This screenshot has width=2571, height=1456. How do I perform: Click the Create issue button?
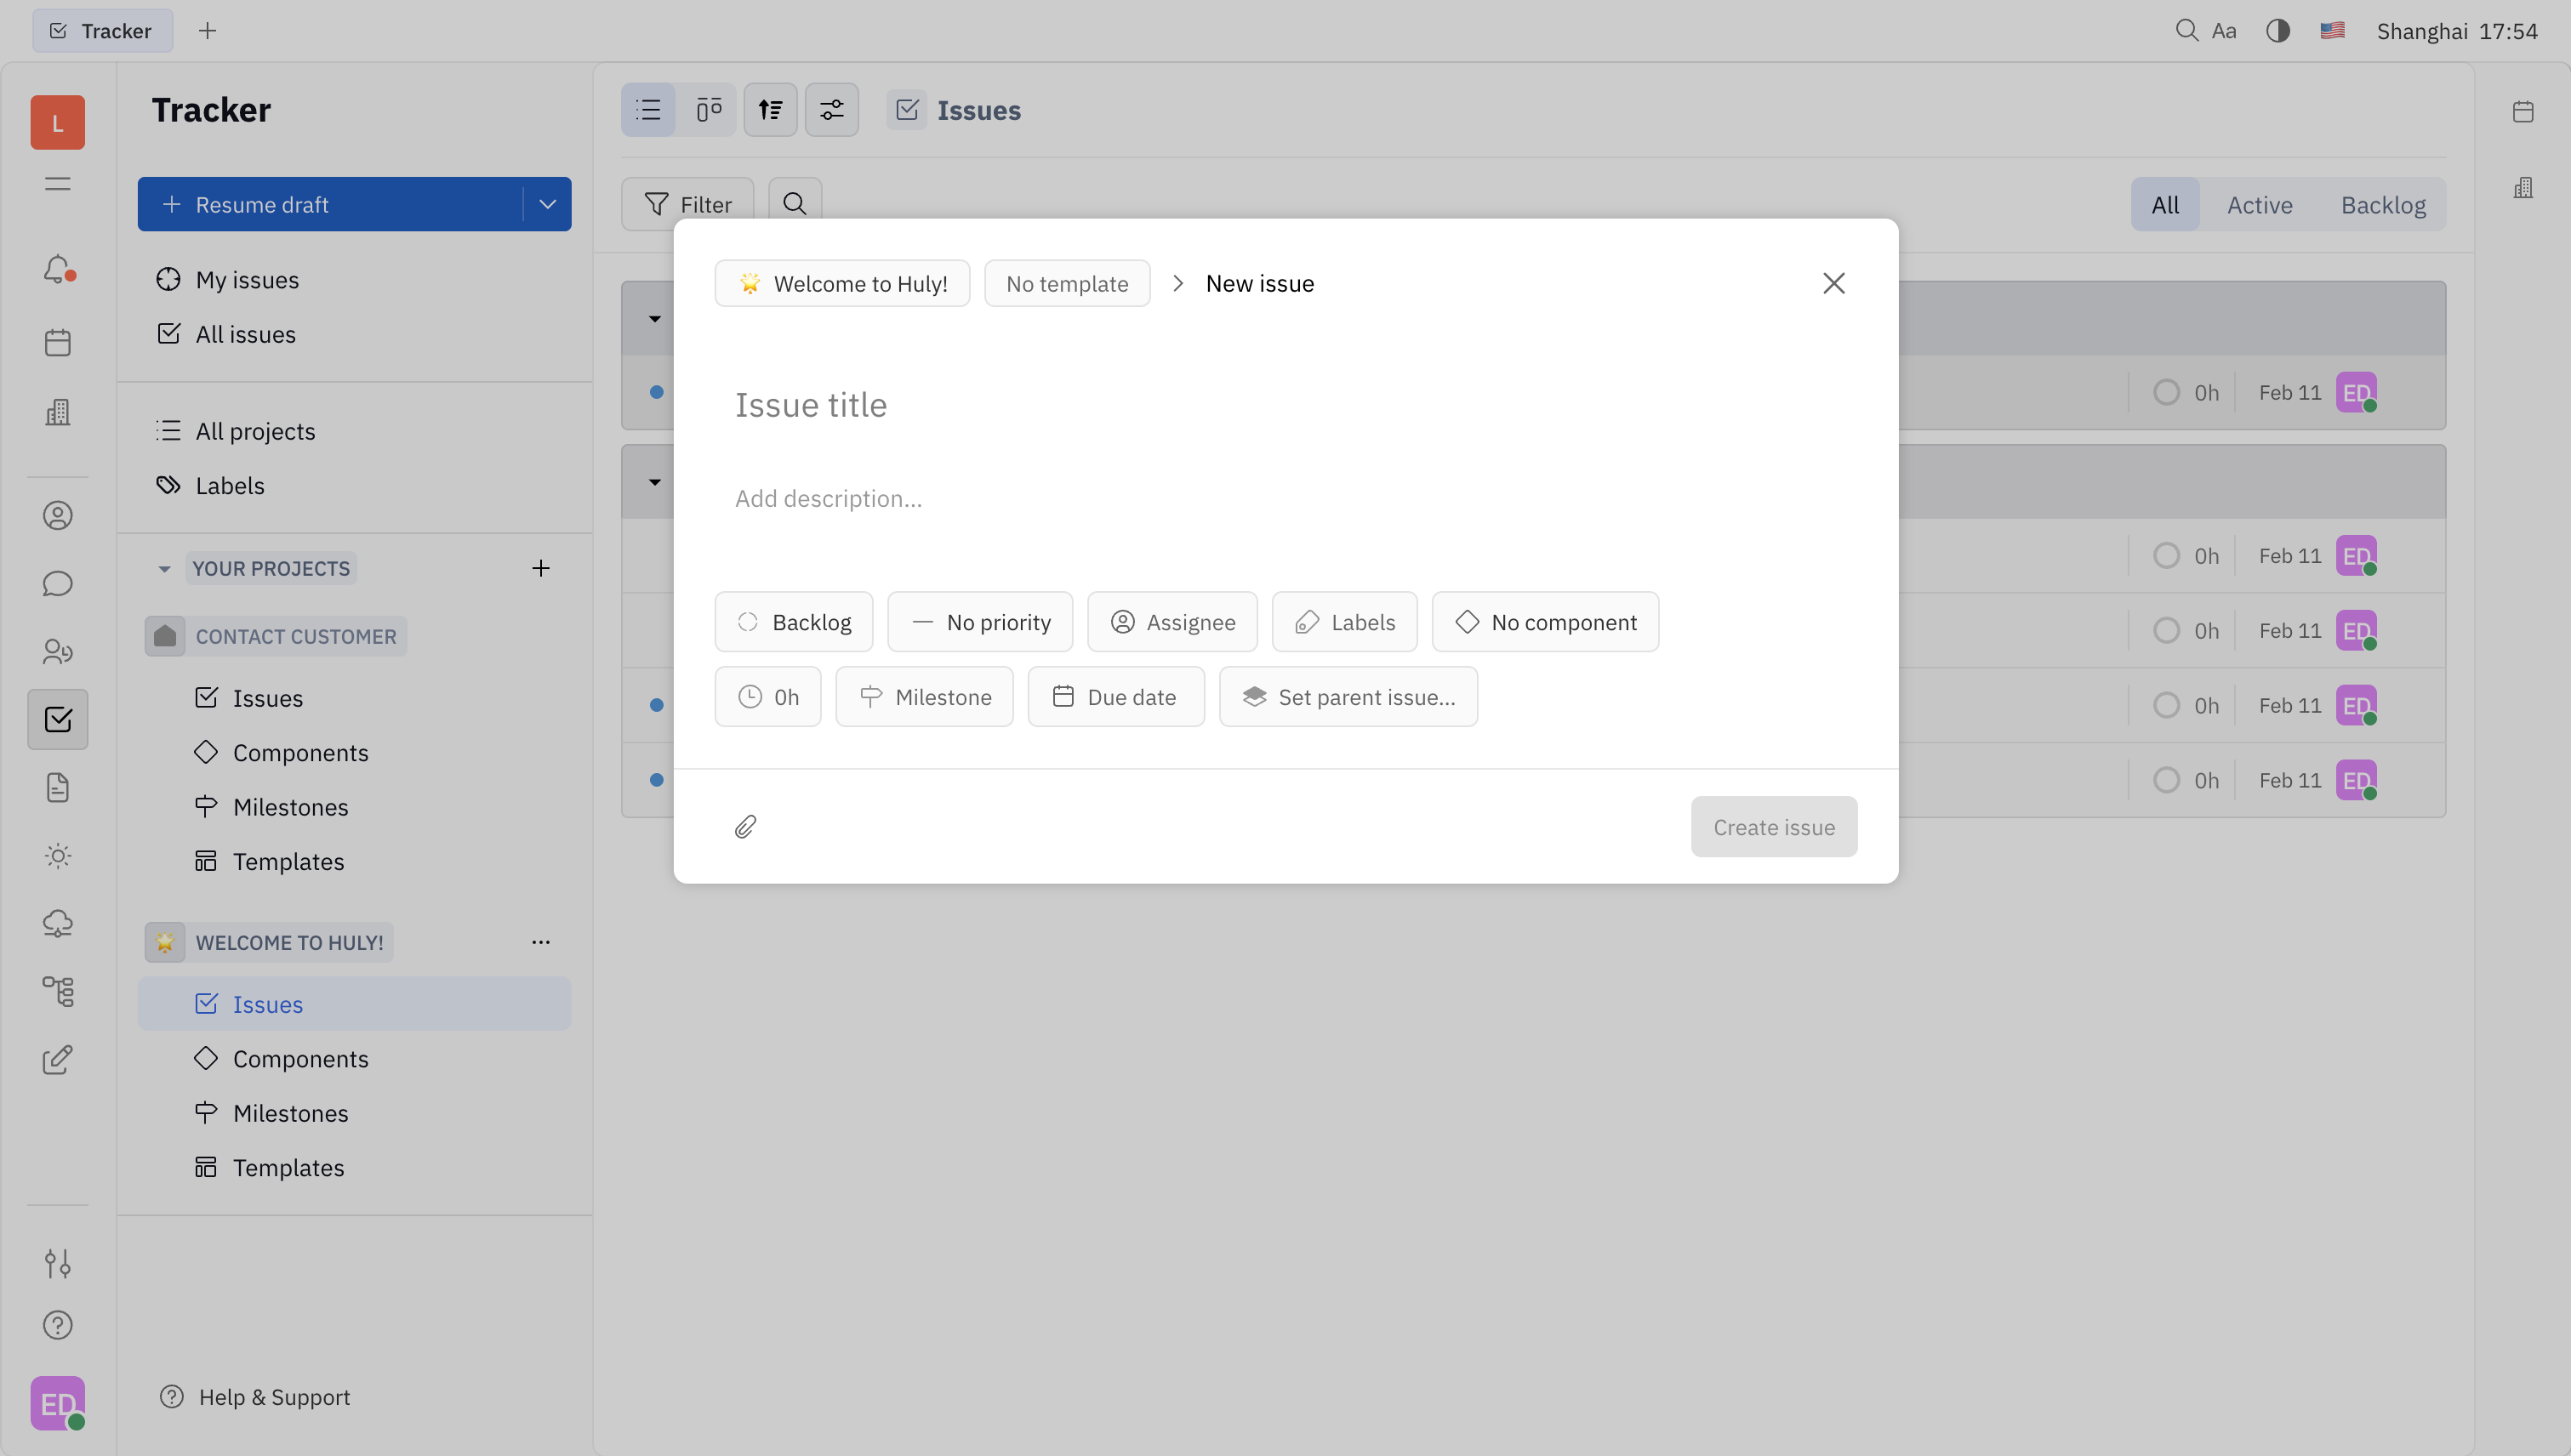tap(1773, 826)
